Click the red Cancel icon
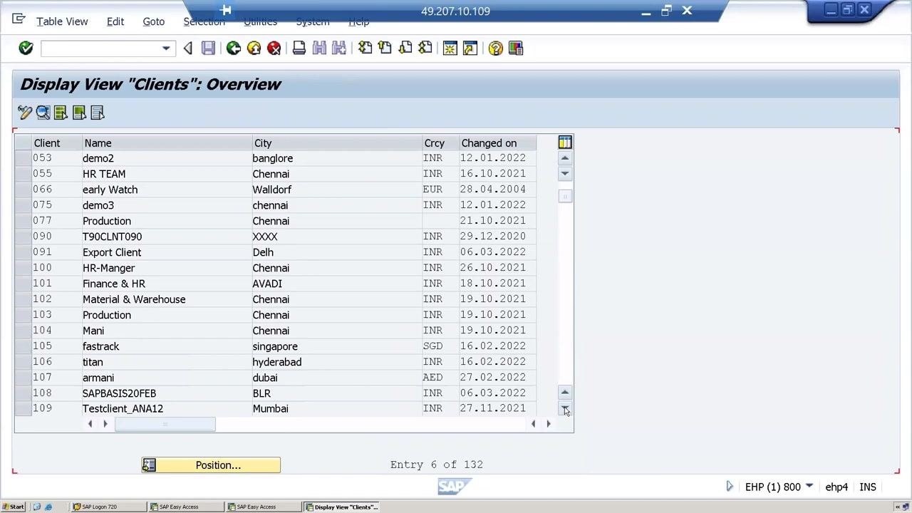Screen dimensions: 912x513 274,48
